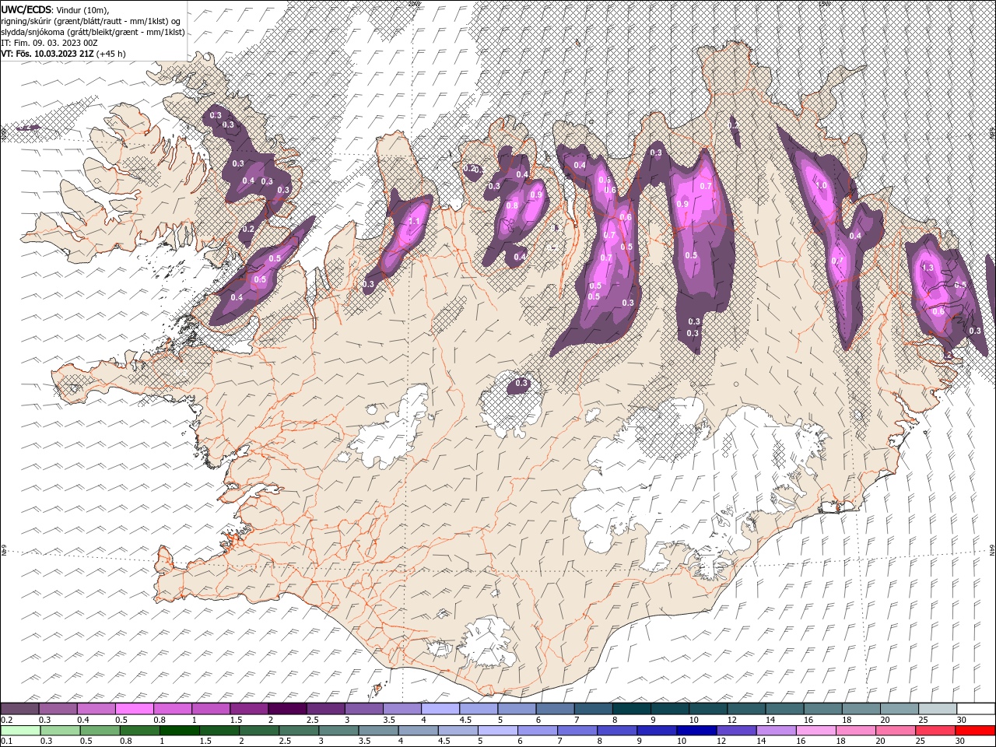Click the '20W' longitude label at top edge

tap(412, 4)
